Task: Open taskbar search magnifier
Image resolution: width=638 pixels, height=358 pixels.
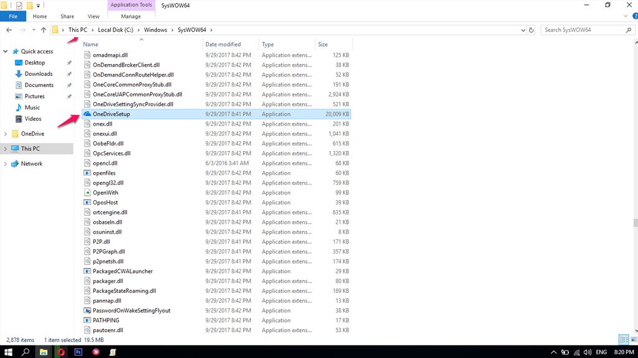Action: pyautogui.click(x=25, y=352)
